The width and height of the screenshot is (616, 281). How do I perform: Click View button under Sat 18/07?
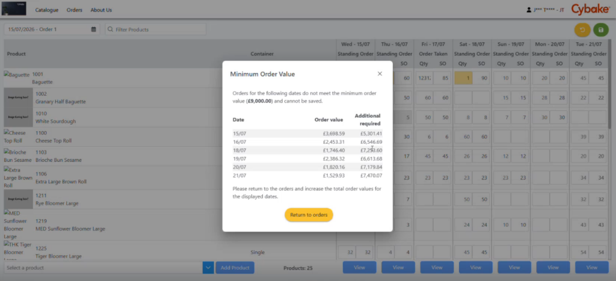(x=476, y=268)
